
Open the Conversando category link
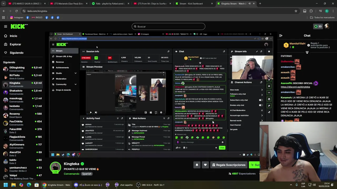(71, 174)
